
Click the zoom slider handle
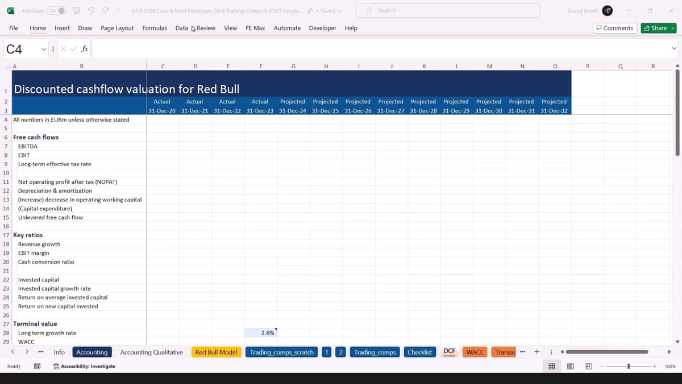pos(628,366)
